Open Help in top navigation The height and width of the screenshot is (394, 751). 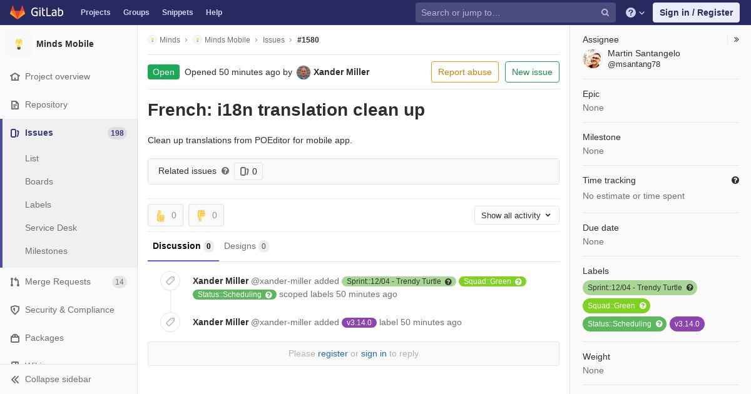point(214,13)
